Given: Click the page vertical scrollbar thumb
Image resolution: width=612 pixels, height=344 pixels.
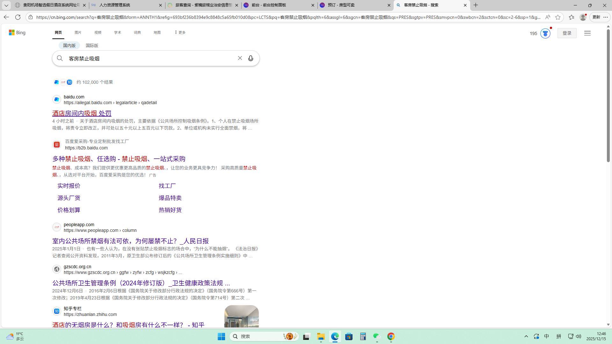Looking at the screenshot, I should 608,96.
